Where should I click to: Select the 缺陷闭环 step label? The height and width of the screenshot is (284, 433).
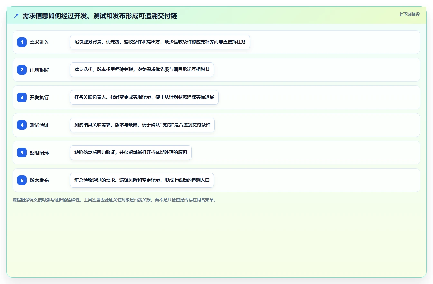[x=39, y=153]
